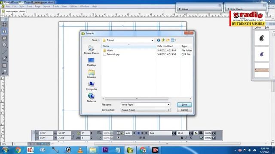Open the font name dropdown (Arial)

[x=174, y=133]
